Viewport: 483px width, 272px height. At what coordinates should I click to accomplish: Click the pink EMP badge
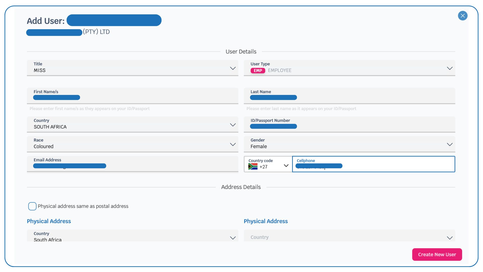pyautogui.click(x=258, y=71)
